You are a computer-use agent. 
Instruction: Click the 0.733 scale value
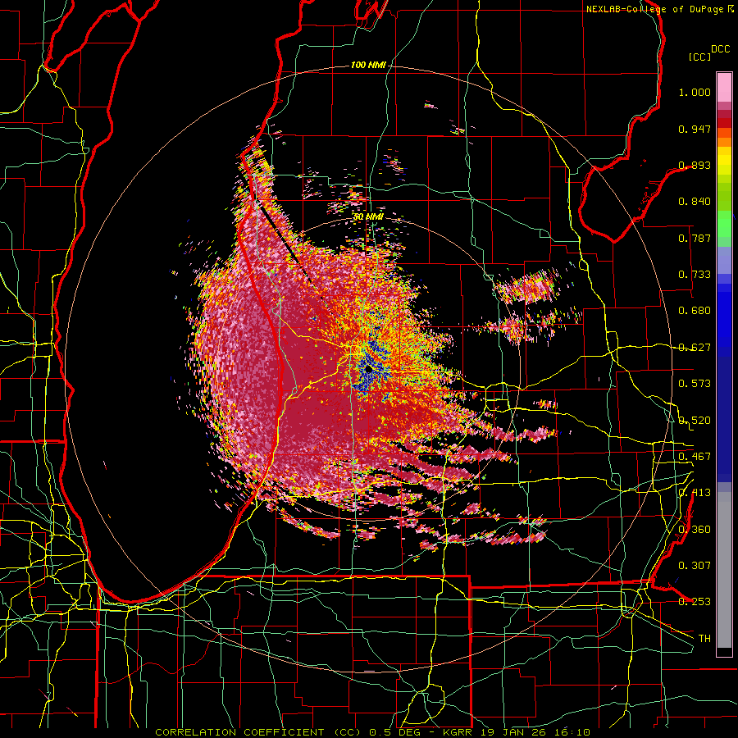695,275
